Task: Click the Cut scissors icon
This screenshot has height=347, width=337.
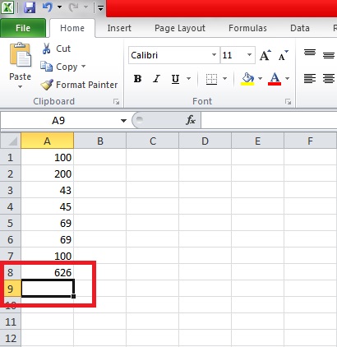Action: tap(46, 49)
